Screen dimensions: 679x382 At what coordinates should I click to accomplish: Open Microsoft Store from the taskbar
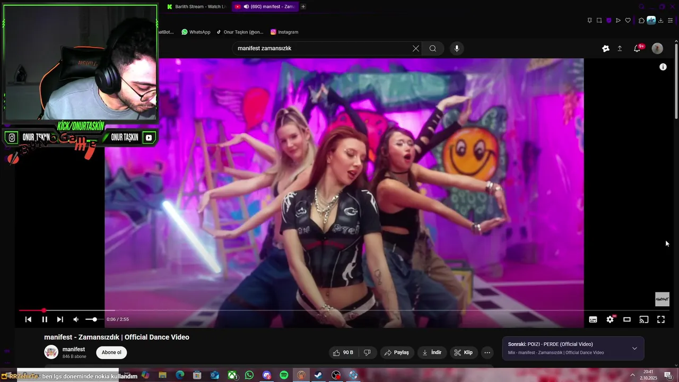[197, 375]
